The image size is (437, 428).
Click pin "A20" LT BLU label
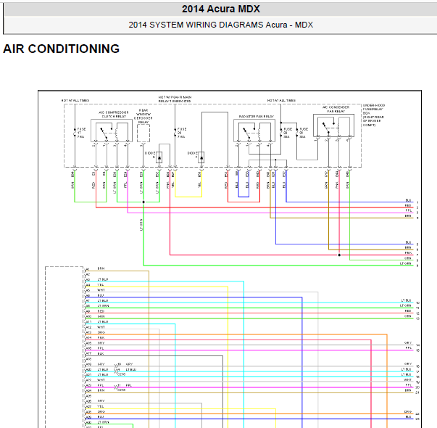click(x=96, y=370)
